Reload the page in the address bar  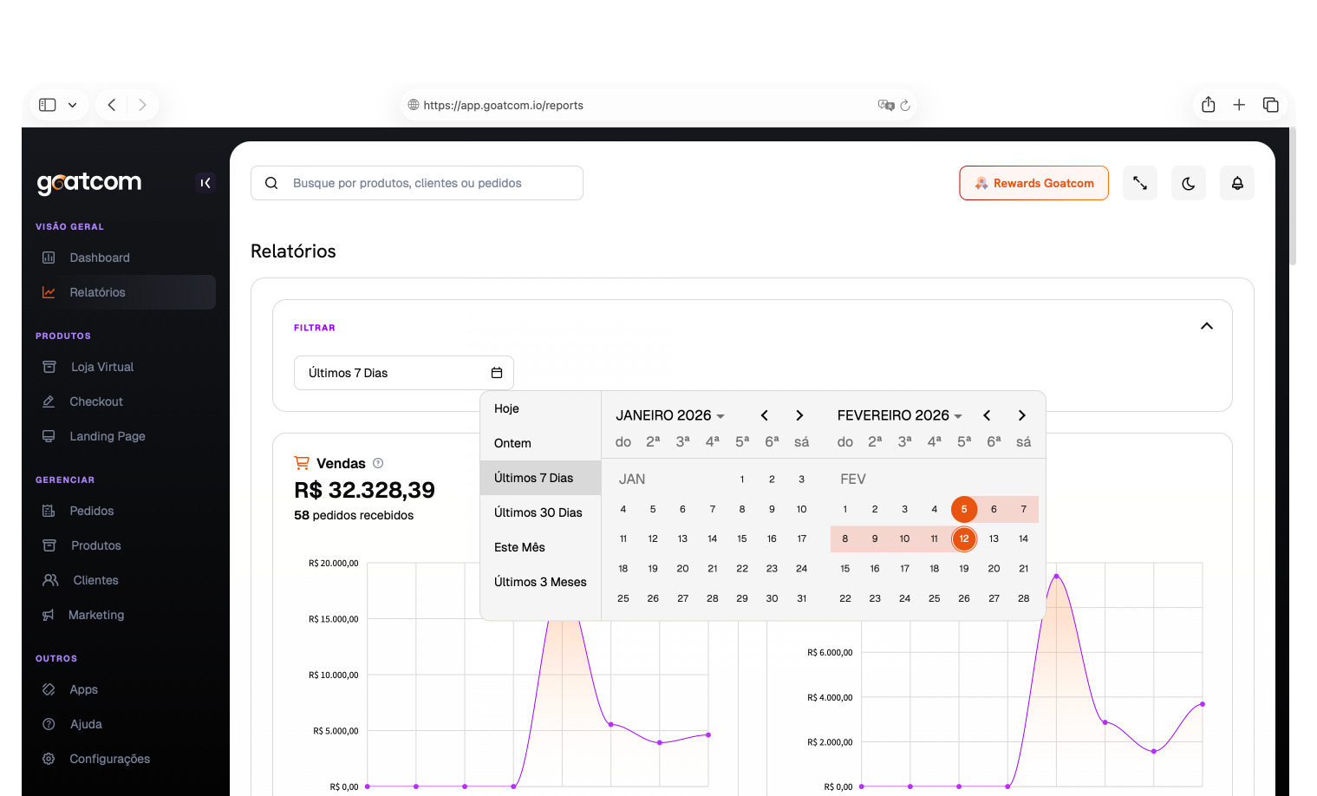click(x=905, y=105)
